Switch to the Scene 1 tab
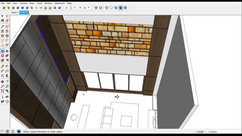 tap(15, 12)
